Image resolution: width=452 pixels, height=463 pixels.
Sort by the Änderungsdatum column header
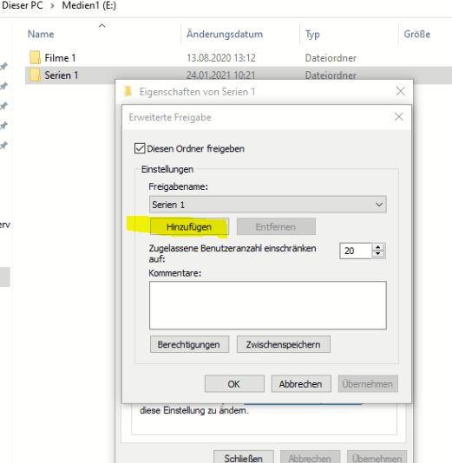coord(225,35)
